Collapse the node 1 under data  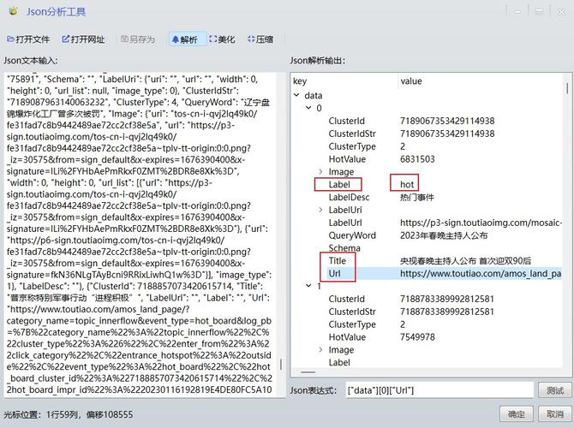(x=308, y=286)
